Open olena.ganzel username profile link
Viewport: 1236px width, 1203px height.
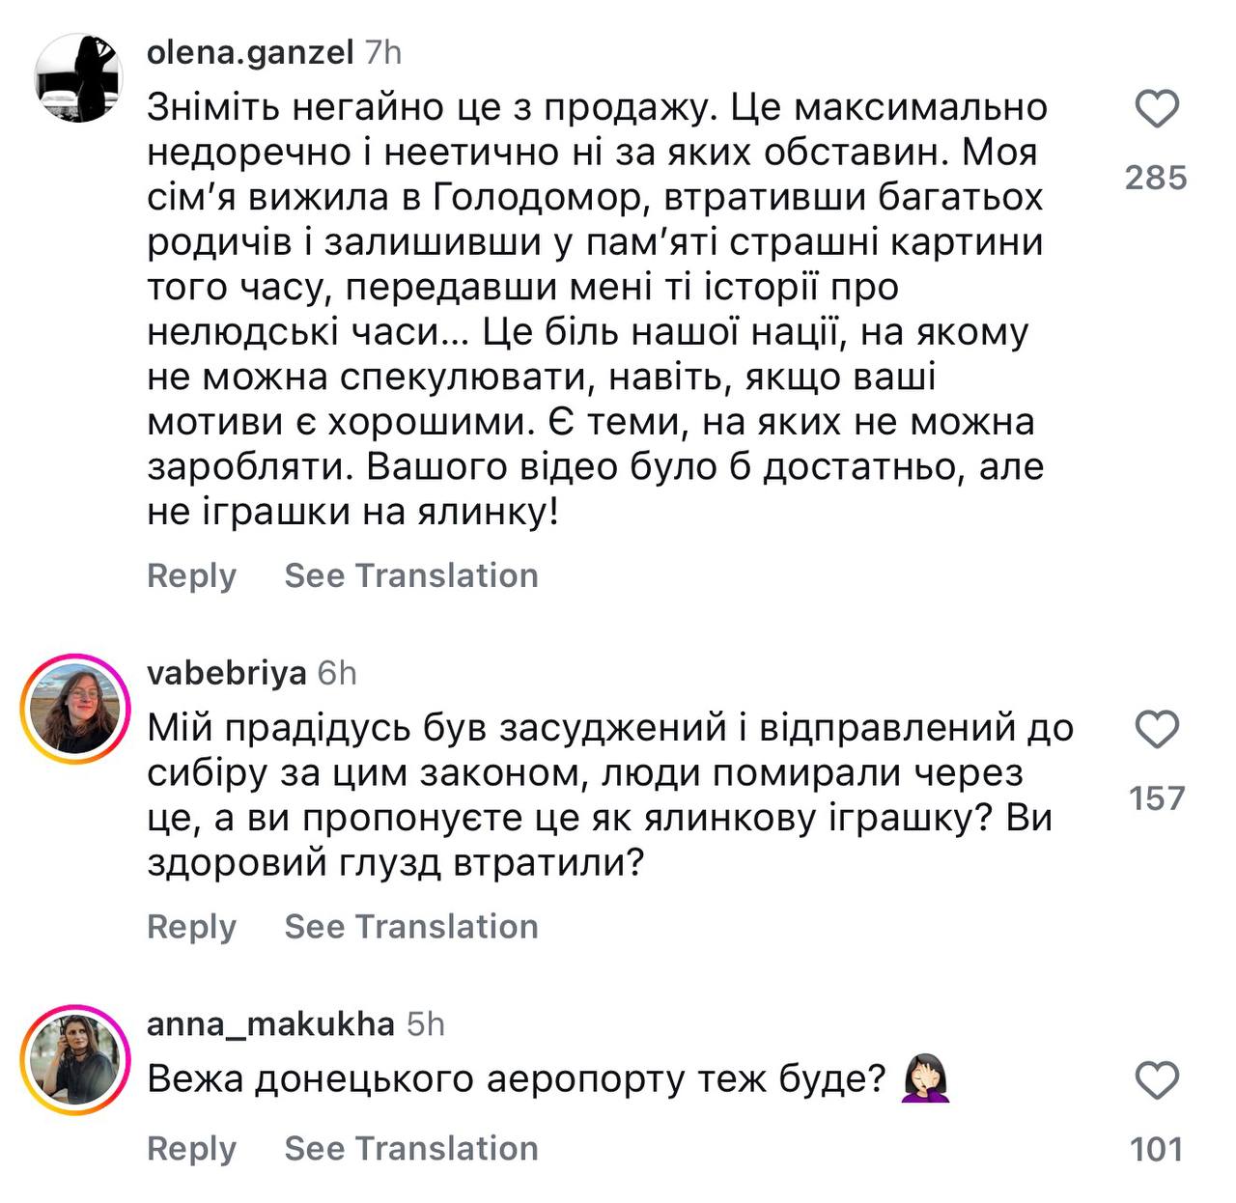(250, 52)
